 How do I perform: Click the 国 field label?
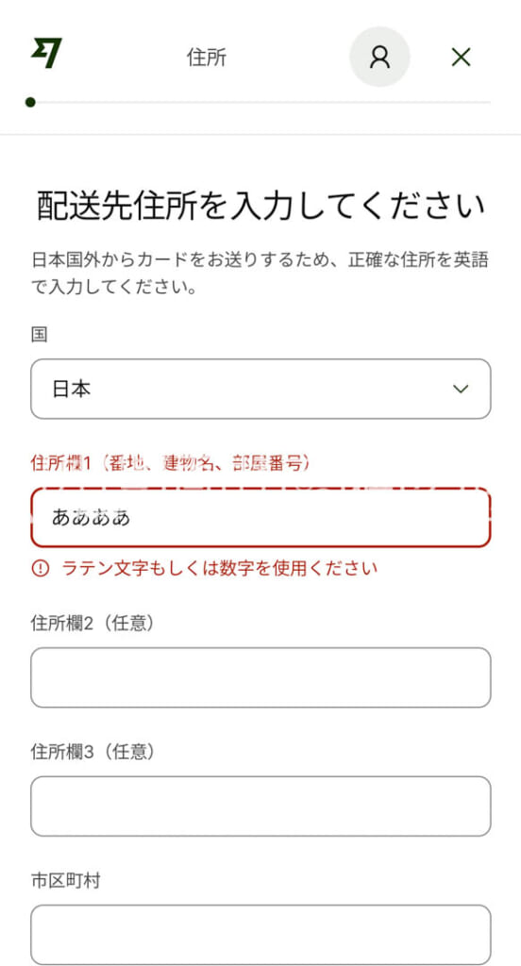[40, 335]
